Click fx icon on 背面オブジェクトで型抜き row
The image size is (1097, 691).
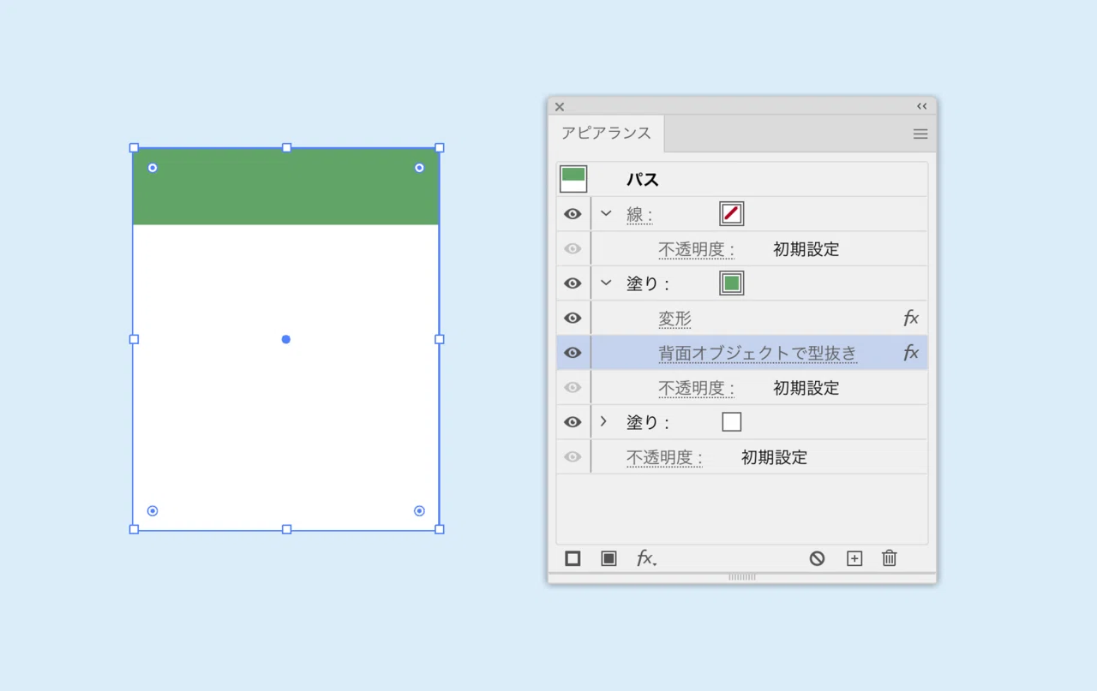(x=911, y=353)
